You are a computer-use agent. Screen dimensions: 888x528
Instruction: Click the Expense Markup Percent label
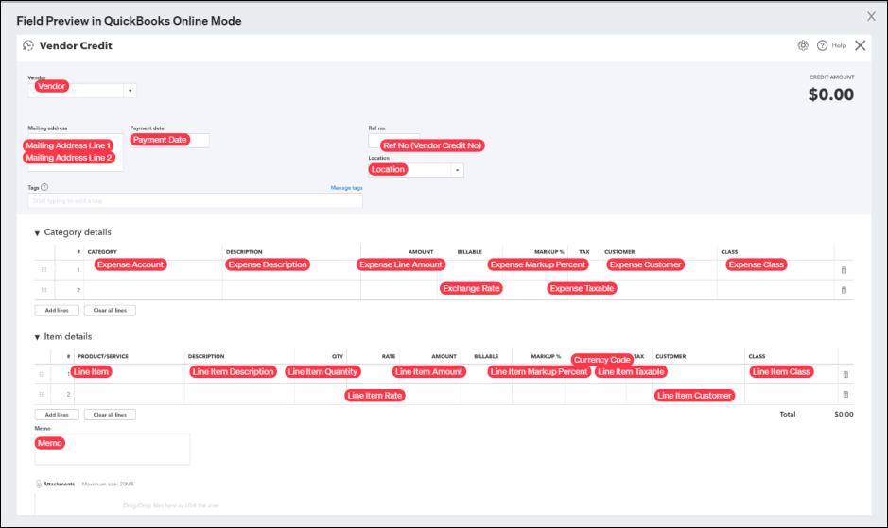538,264
